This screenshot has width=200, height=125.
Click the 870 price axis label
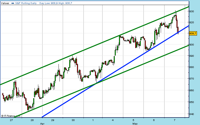pos(191,79)
